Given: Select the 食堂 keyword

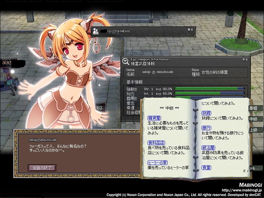Looking at the screenshot, I should 207,168.
